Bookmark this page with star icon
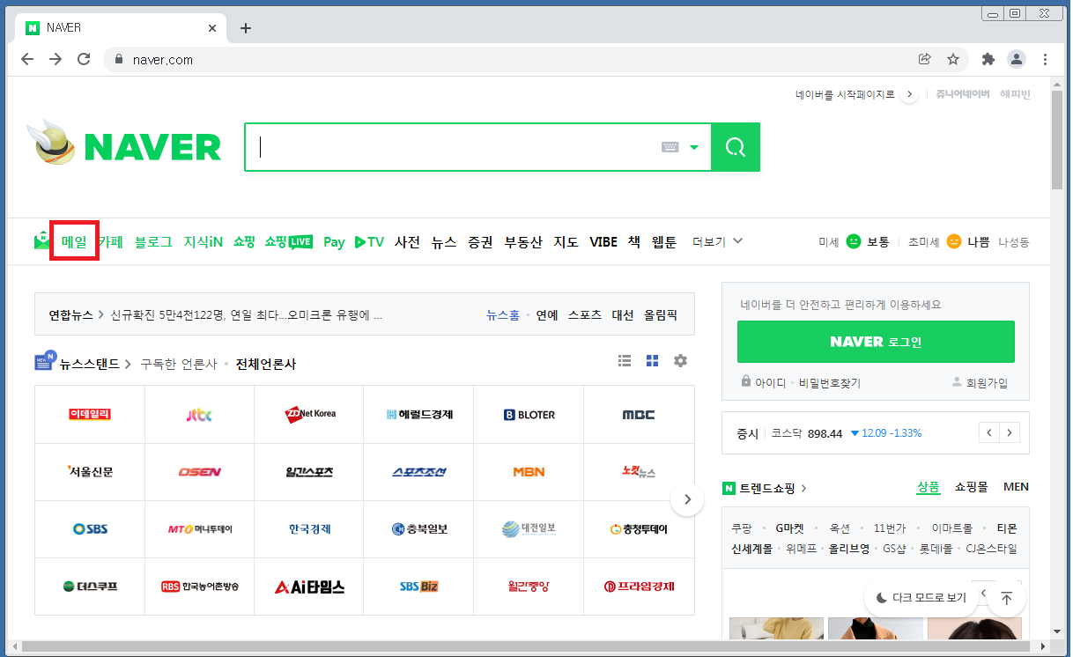Viewport: 1073px width, 657px height. (x=953, y=59)
